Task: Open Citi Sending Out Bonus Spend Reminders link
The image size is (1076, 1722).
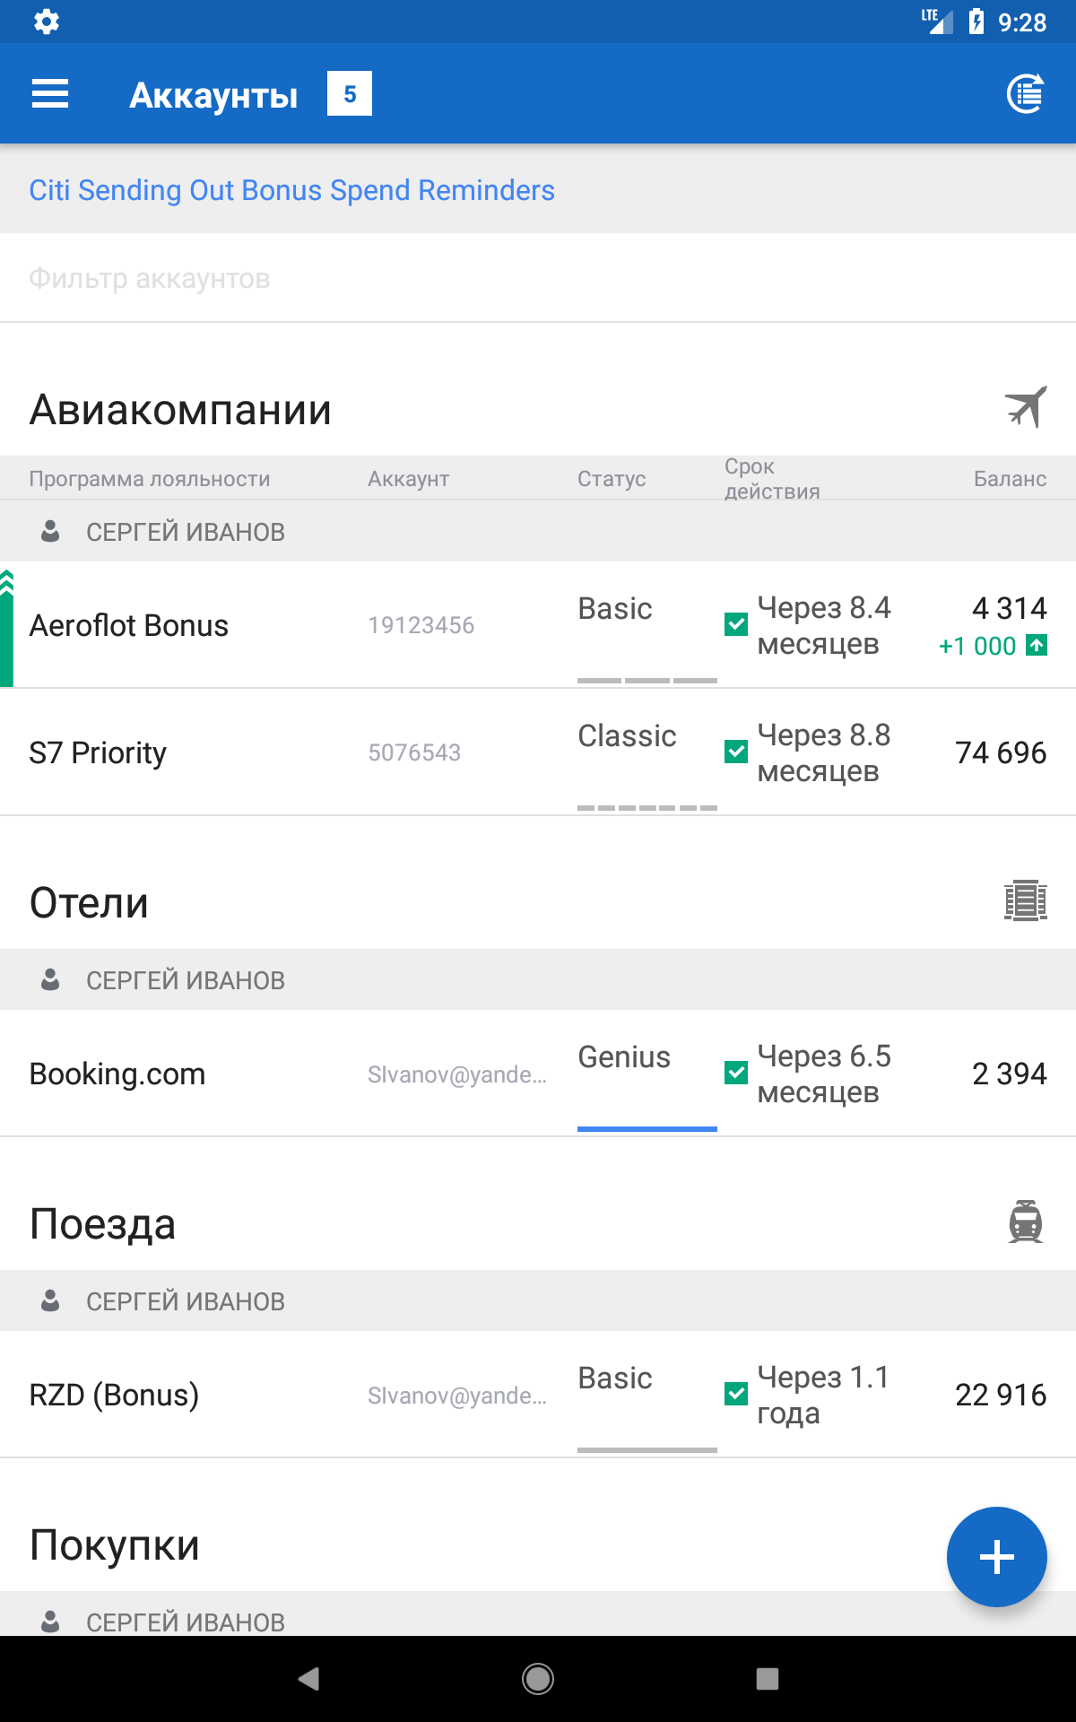Action: coord(291,190)
